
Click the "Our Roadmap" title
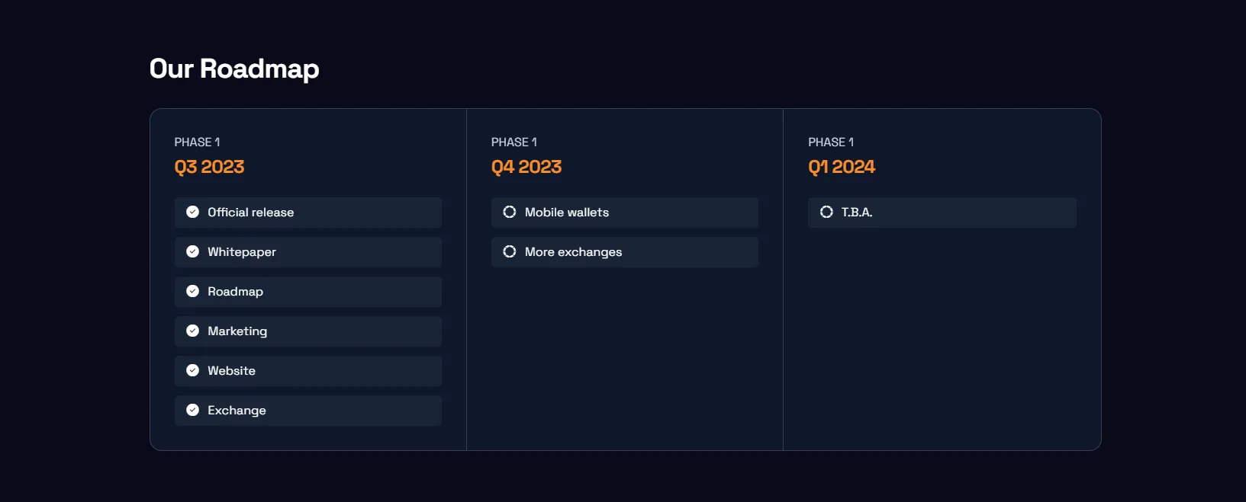point(234,69)
